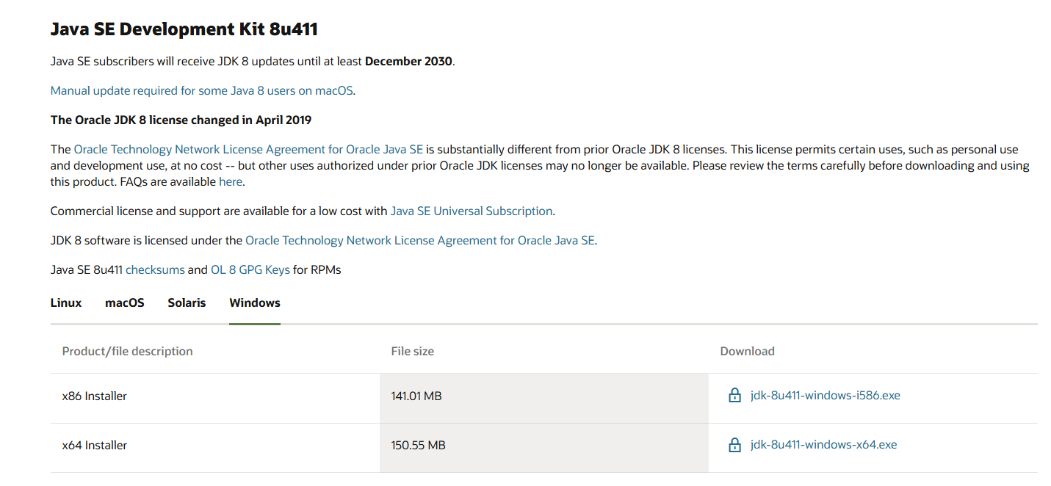This screenshot has height=486, width=1051.
Task: Open the OL 8 GPG Keys link
Action: (x=250, y=269)
